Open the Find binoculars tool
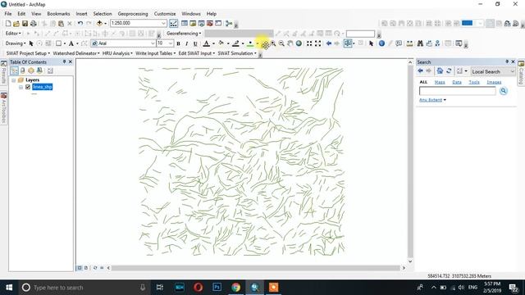 tap(420, 43)
